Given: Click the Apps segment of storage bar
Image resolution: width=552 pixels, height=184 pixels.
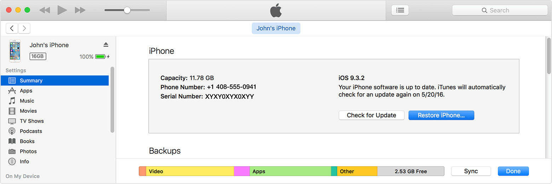Looking at the screenshot, I should [290, 171].
